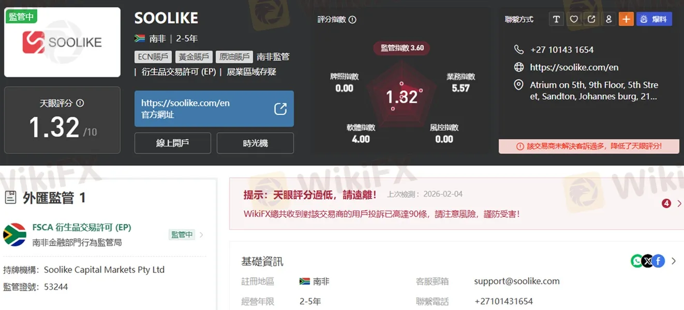Click the globe icon beside the website URL
Screen dimensions: 684x310
tap(519, 67)
